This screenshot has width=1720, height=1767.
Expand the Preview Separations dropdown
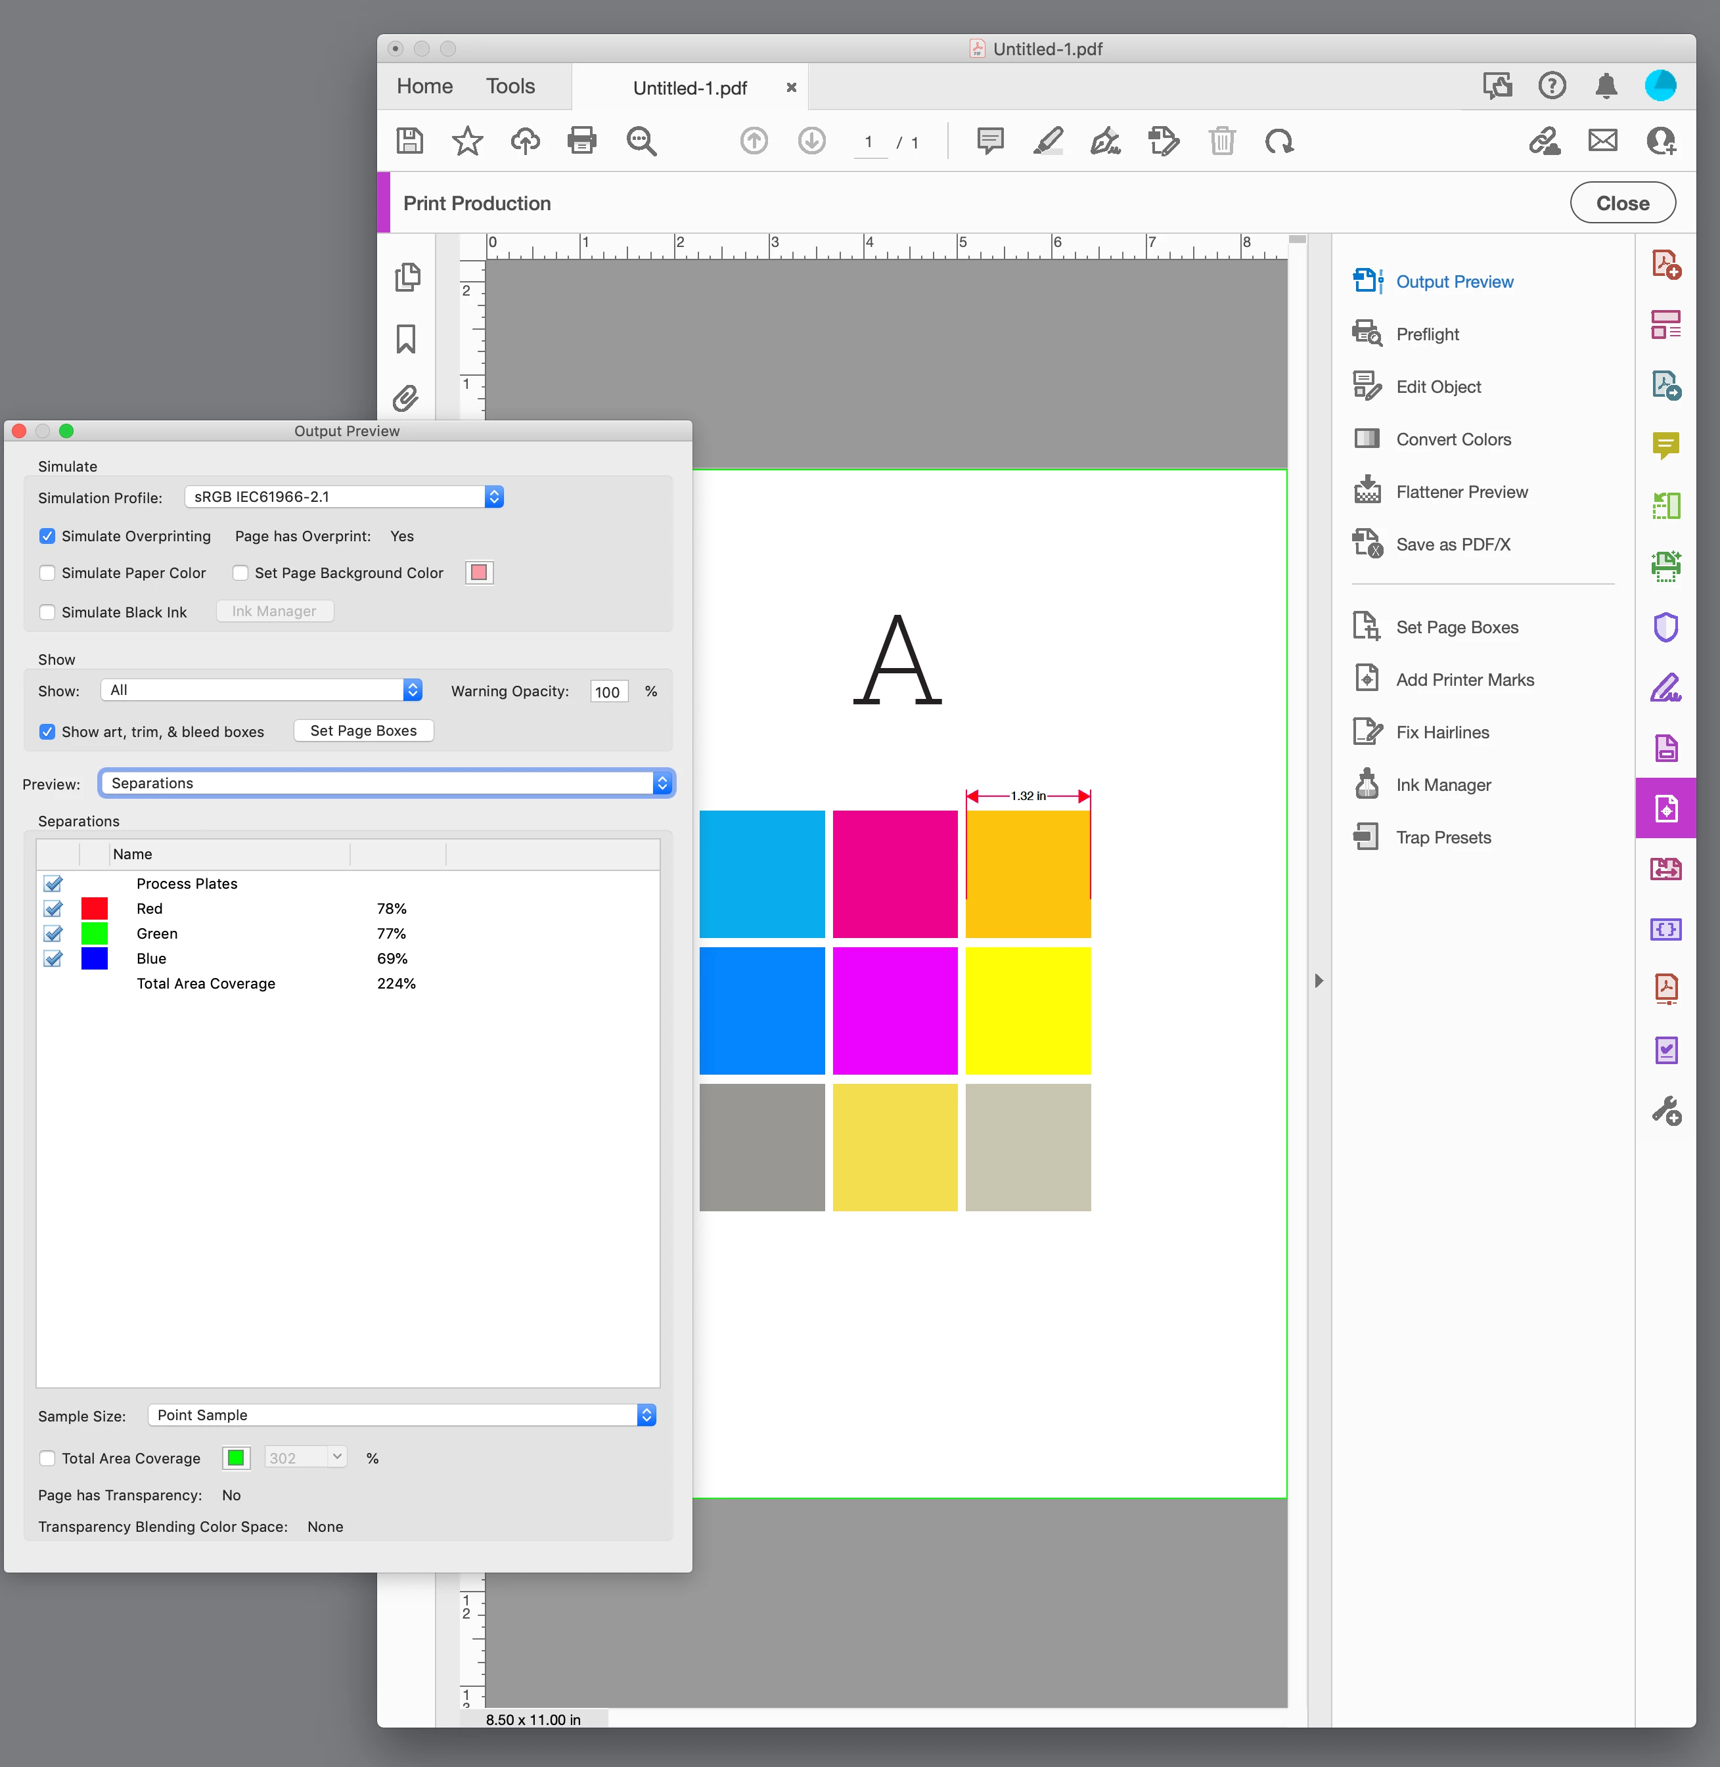[386, 783]
